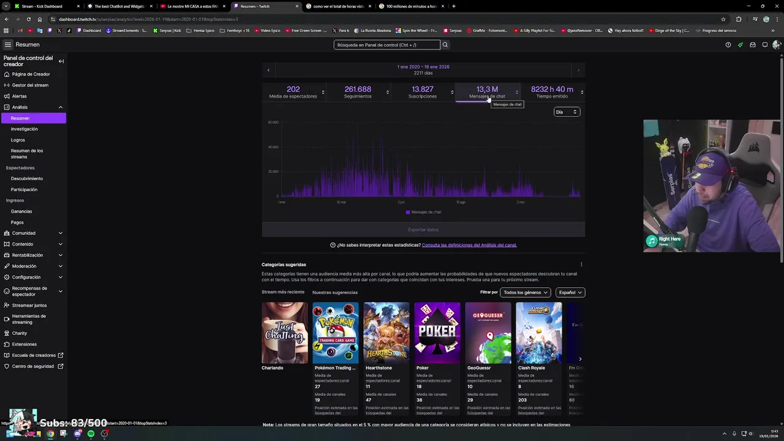Open the user avatar menu
Screen dimensions: 784x441
(777, 45)
